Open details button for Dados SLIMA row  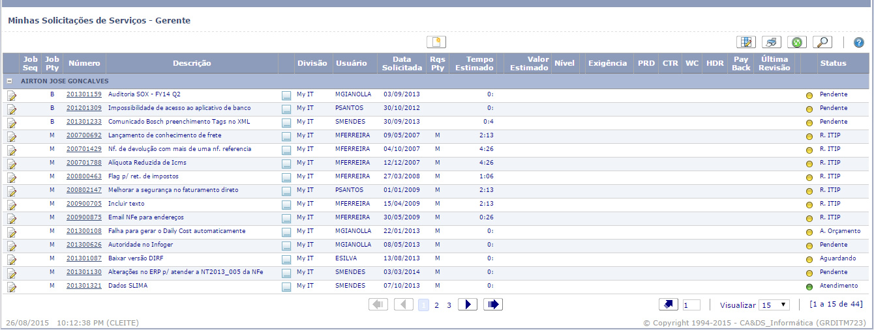286,286
